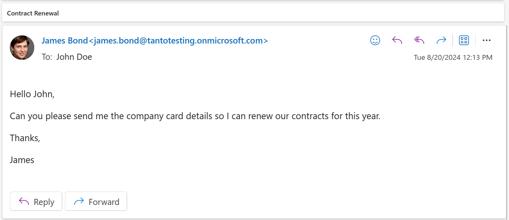The image size is (509, 220).
Task: Open the emoji reaction picker
Action: [375, 40]
